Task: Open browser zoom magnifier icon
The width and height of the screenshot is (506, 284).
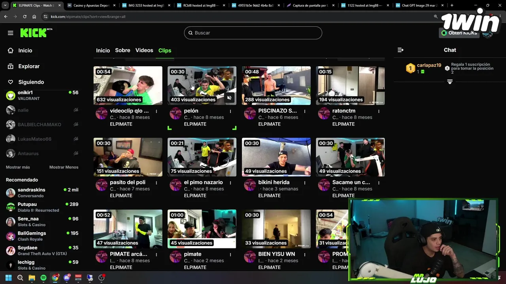Action: pos(436,17)
